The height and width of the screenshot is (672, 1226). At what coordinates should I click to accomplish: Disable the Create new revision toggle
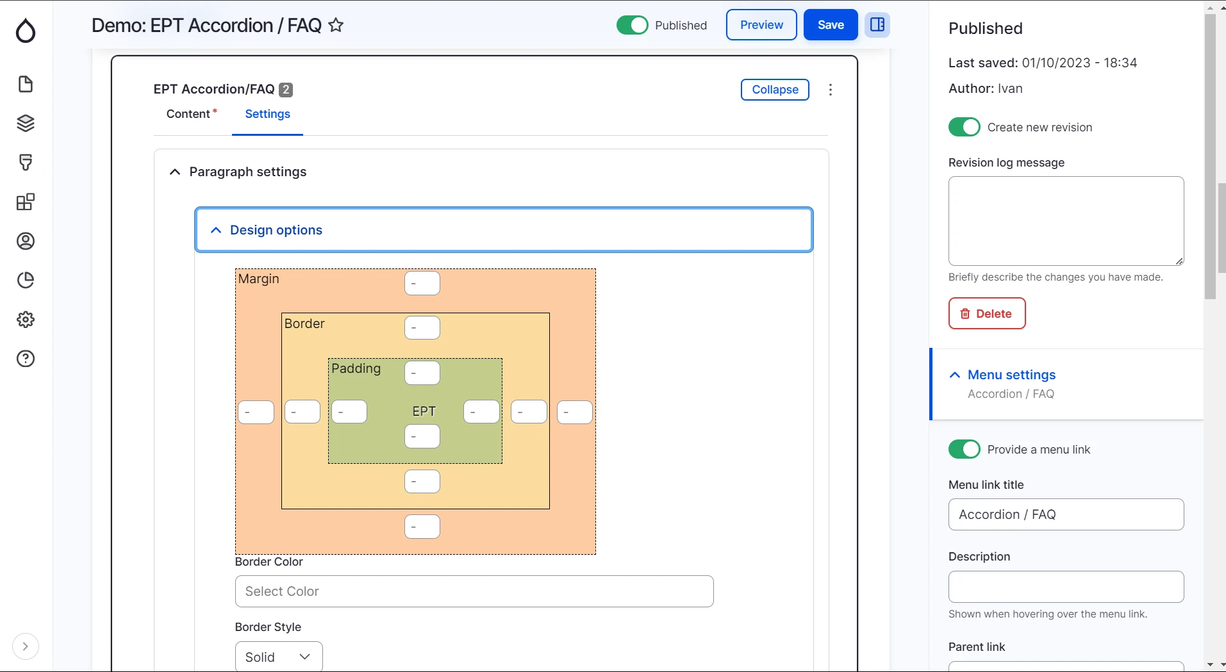click(x=964, y=127)
